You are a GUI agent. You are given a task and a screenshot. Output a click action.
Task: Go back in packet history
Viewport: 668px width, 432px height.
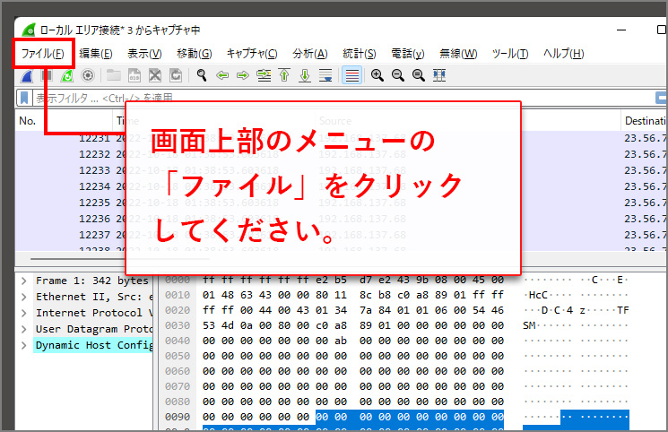pyautogui.click(x=222, y=76)
